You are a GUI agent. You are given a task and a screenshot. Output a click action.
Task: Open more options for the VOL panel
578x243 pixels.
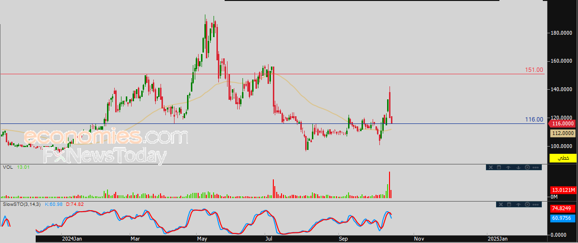pos(536,167)
